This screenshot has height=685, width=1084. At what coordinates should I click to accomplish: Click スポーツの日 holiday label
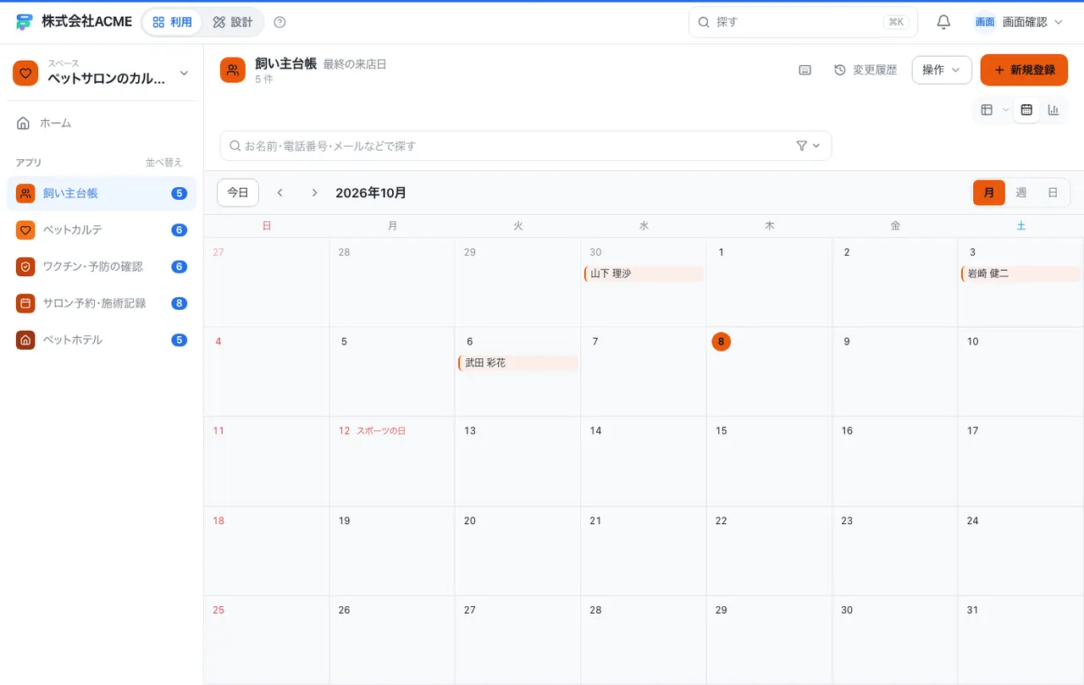click(381, 431)
